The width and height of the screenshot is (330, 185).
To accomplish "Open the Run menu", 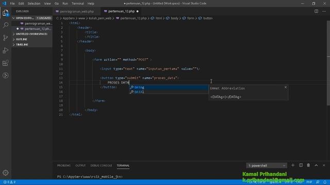I will [65, 4].
